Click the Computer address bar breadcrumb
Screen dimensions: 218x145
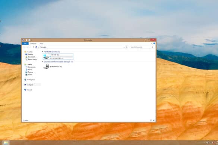coord(43,47)
